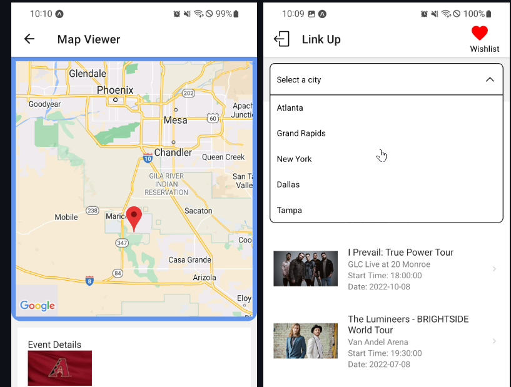
Task: Tap The Lumineers band photo
Action: 305,341
